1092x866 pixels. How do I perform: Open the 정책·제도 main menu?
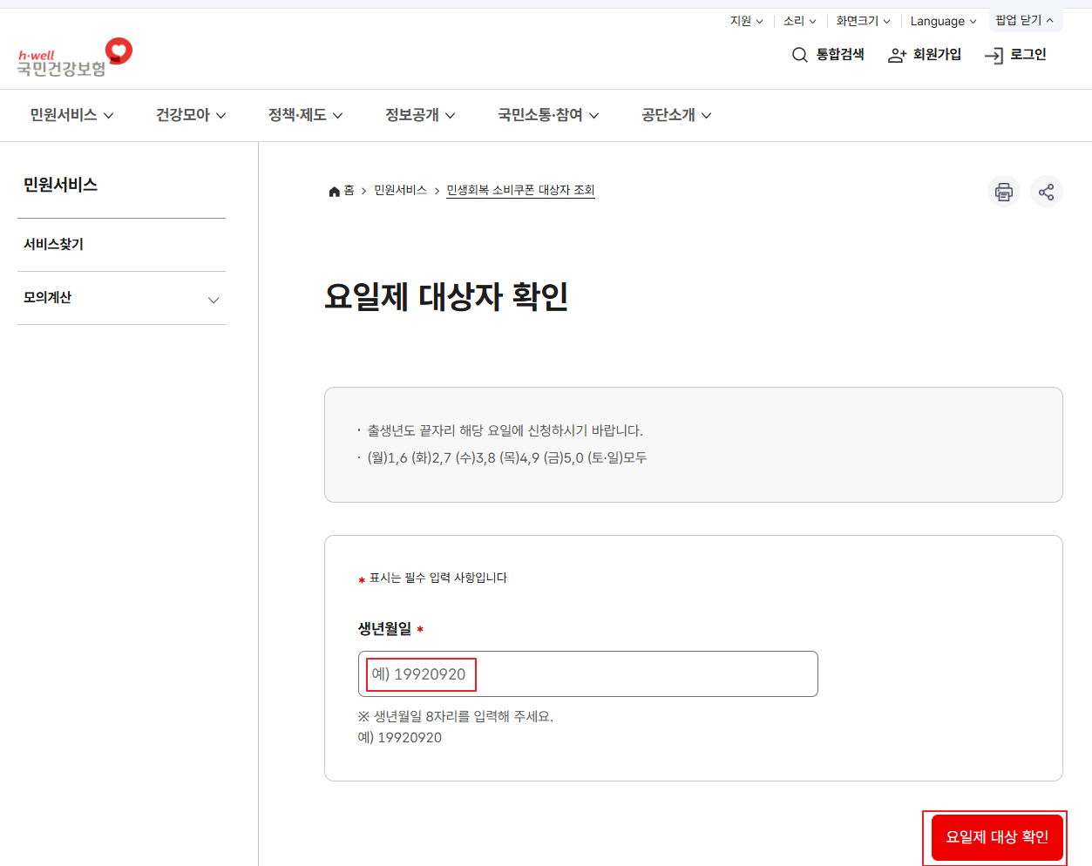(x=305, y=115)
